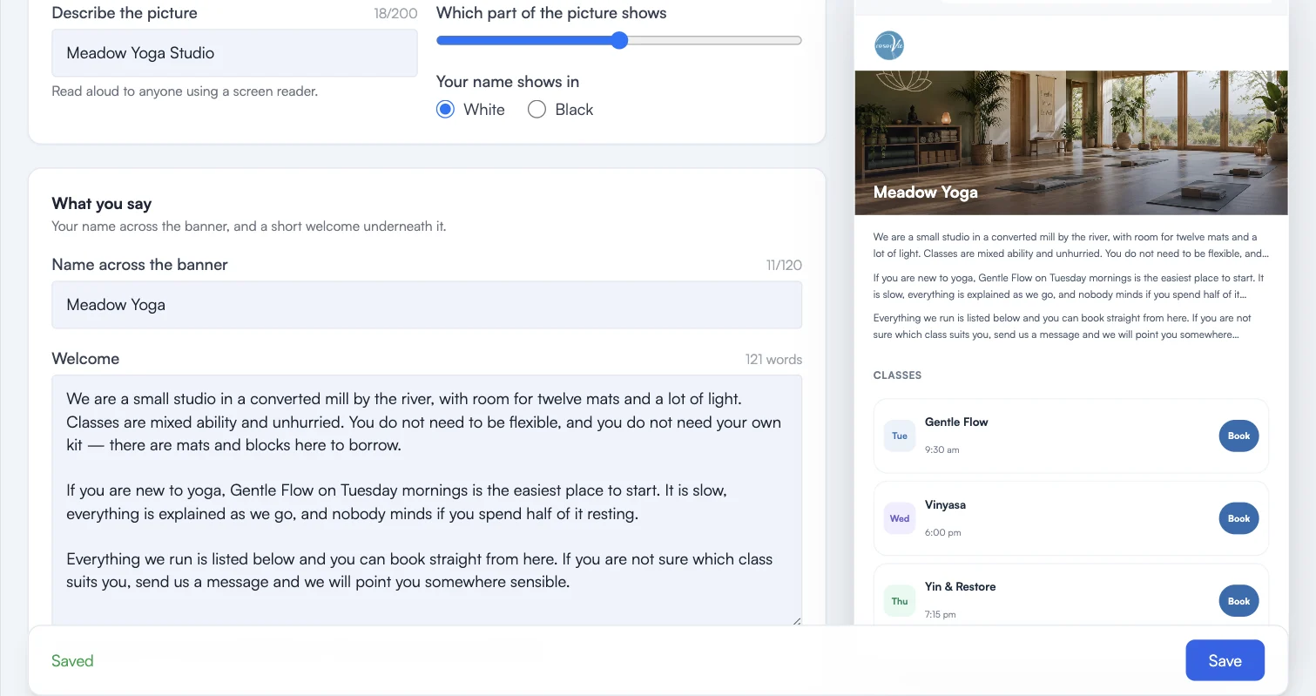
Task: Click the 7:15 pm class time
Action: pos(940,614)
